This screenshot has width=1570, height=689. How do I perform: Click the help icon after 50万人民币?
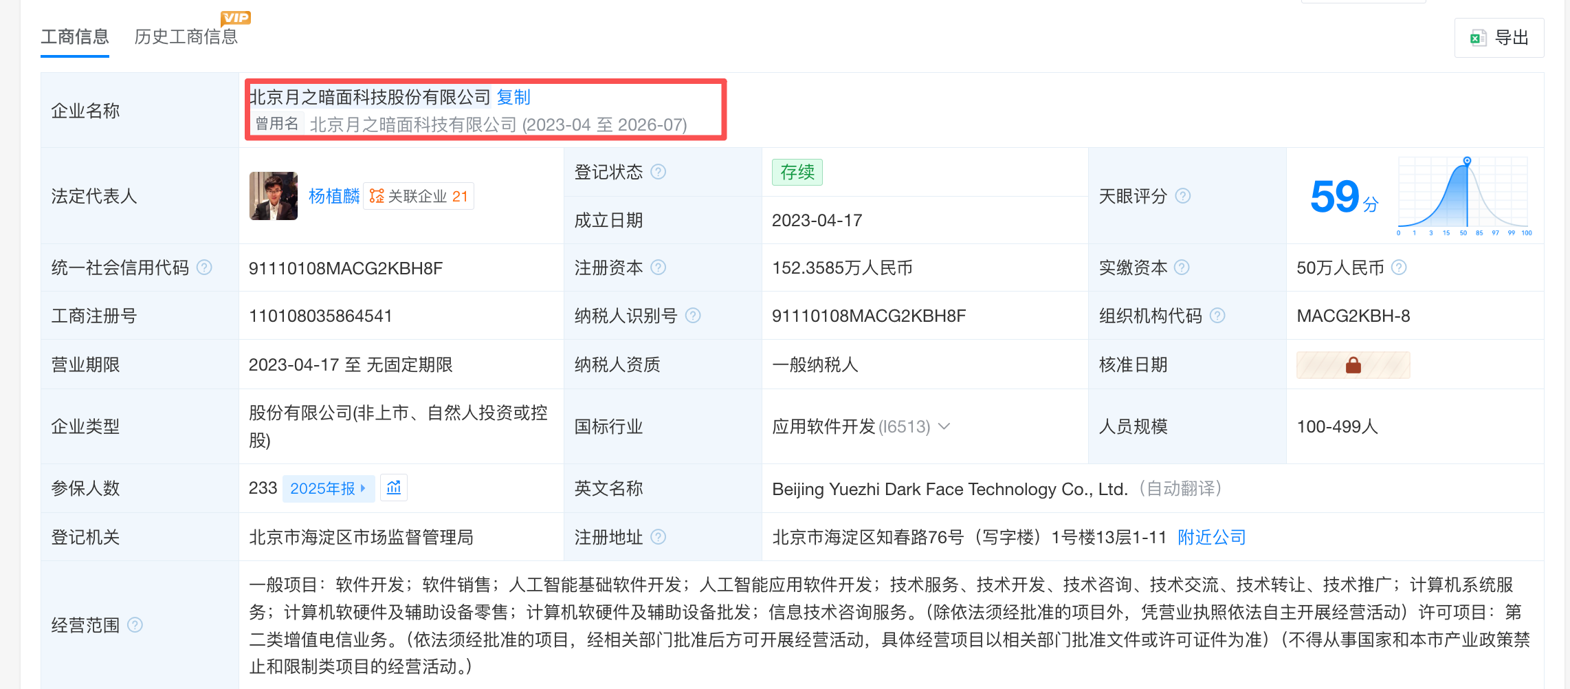tap(1399, 267)
